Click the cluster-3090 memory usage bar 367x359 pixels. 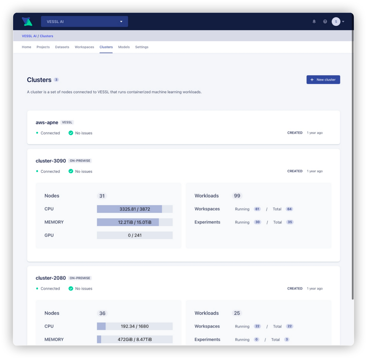135,222
